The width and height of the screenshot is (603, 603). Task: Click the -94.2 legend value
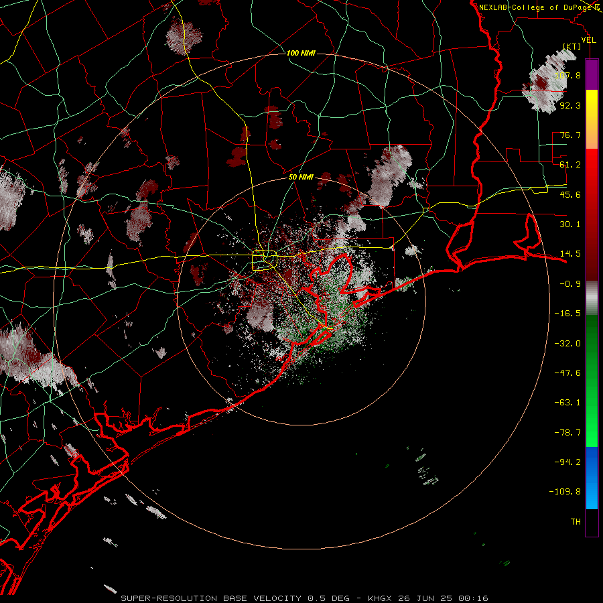tap(567, 462)
